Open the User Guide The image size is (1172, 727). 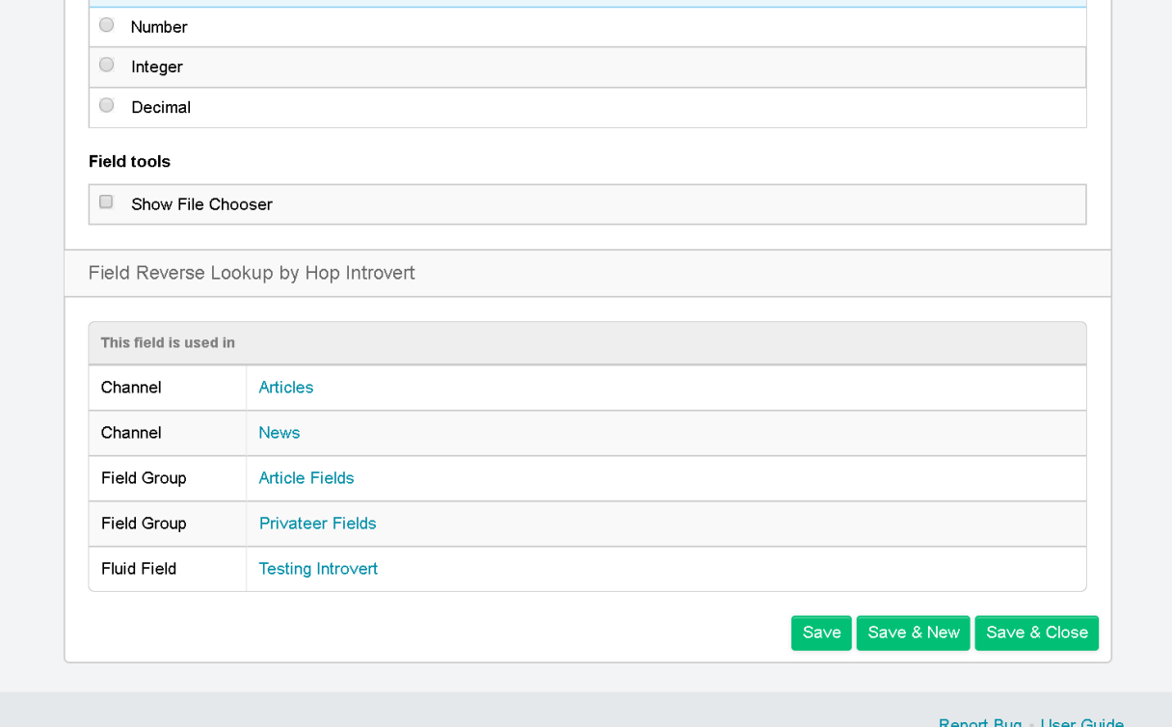1082,722
